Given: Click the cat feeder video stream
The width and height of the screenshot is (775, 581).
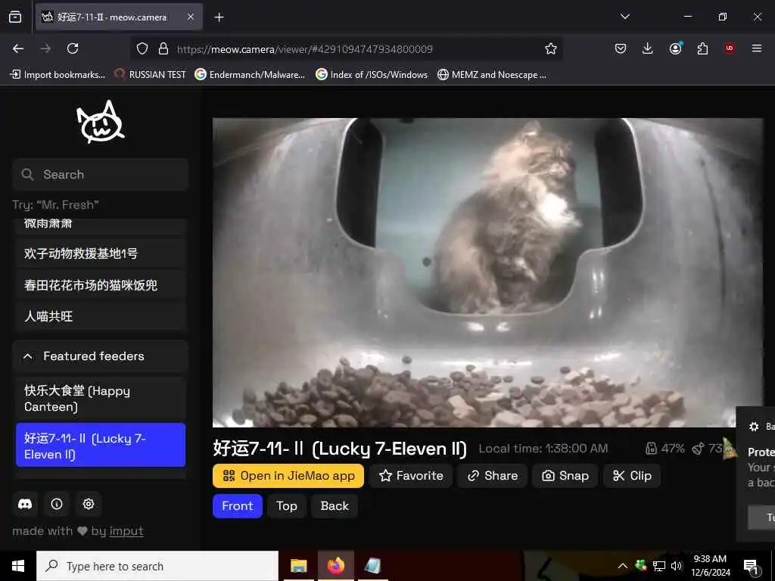Looking at the screenshot, I should [488, 272].
